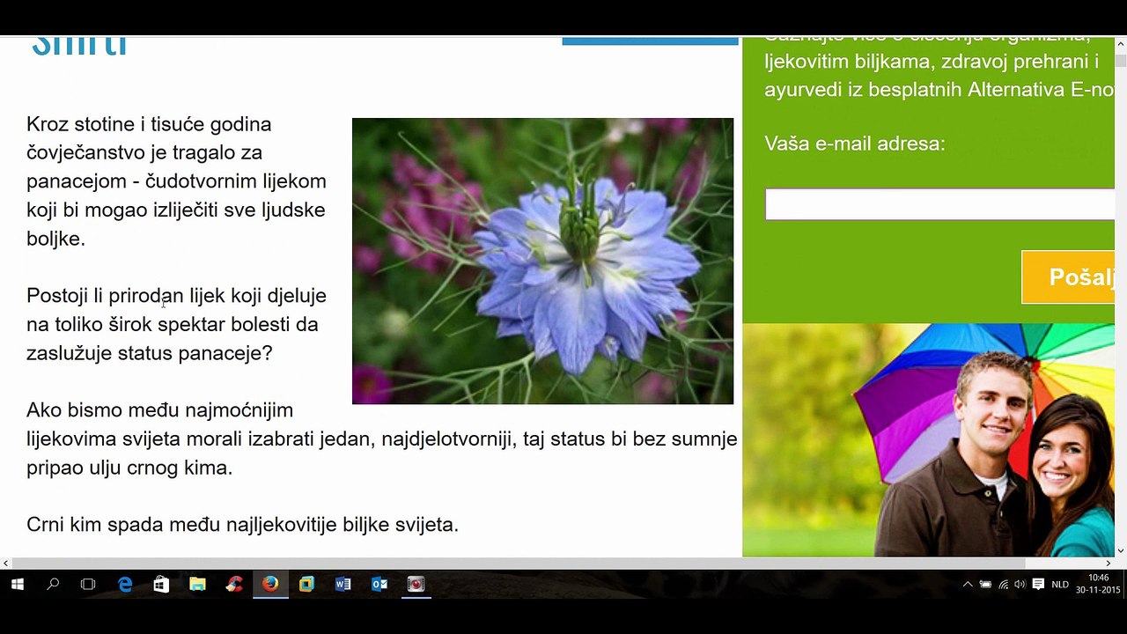Change the NLD input language
The height and width of the screenshot is (634, 1127).
[x=1059, y=584]
